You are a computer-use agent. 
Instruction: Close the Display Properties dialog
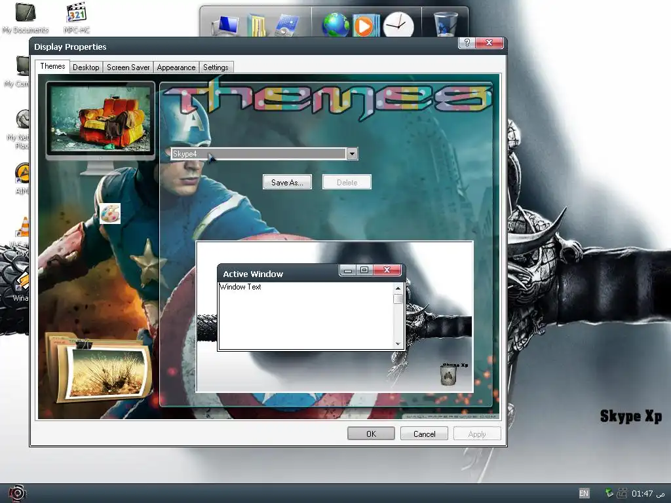(489, 43)
